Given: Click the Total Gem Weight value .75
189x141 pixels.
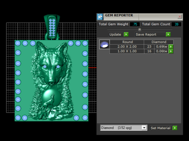Looking at the screenshot, I should 135,24.
